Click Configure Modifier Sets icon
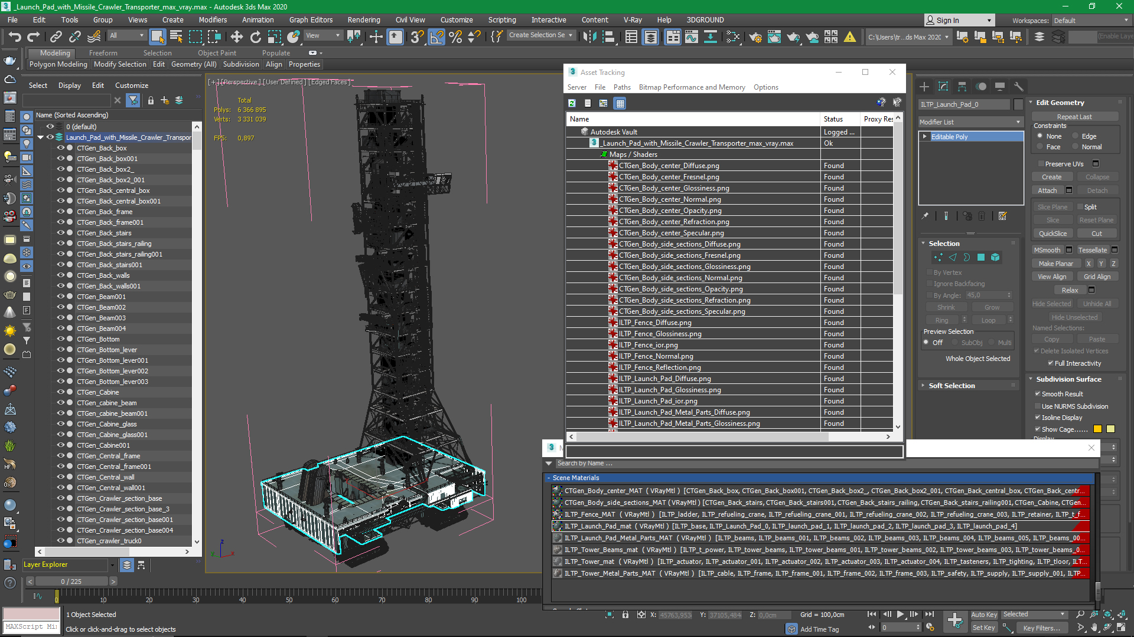 click(1003, 216)
